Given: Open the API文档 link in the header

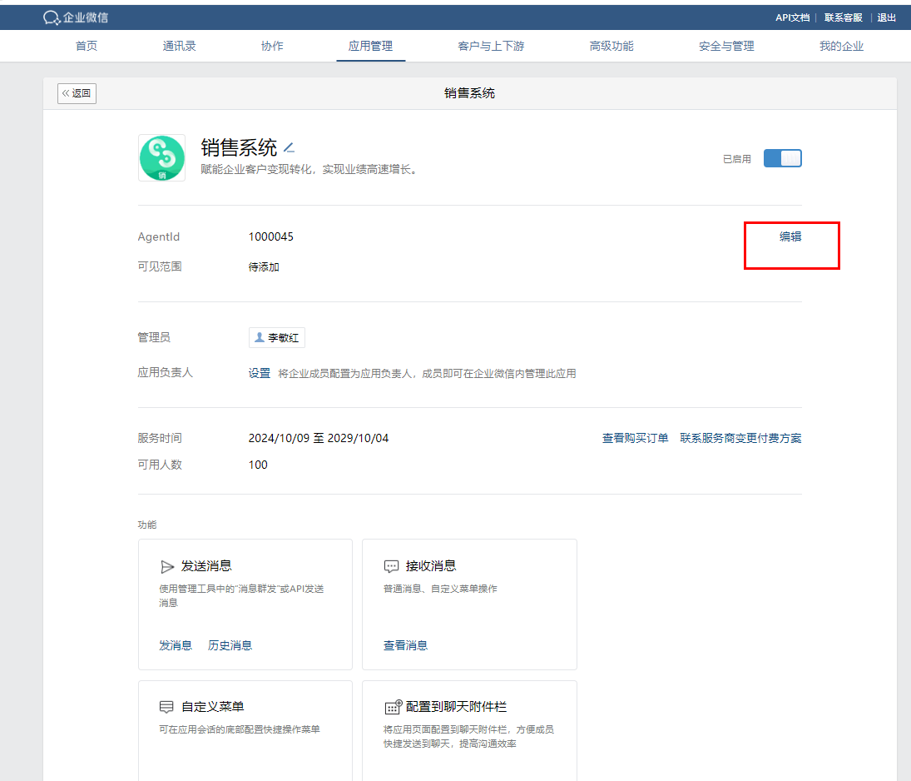Looking at the screenshot, I should click(x=792, y=17).
